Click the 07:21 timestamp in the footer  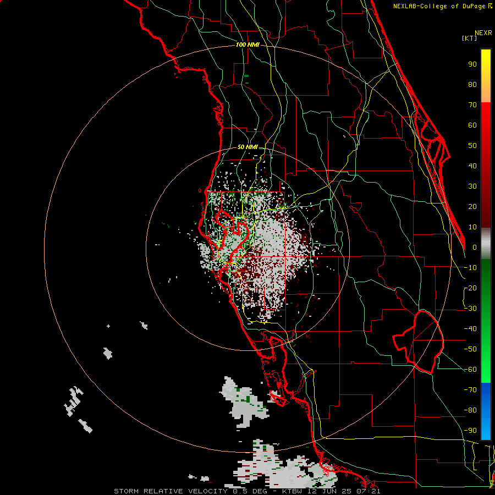pos(367,491)
